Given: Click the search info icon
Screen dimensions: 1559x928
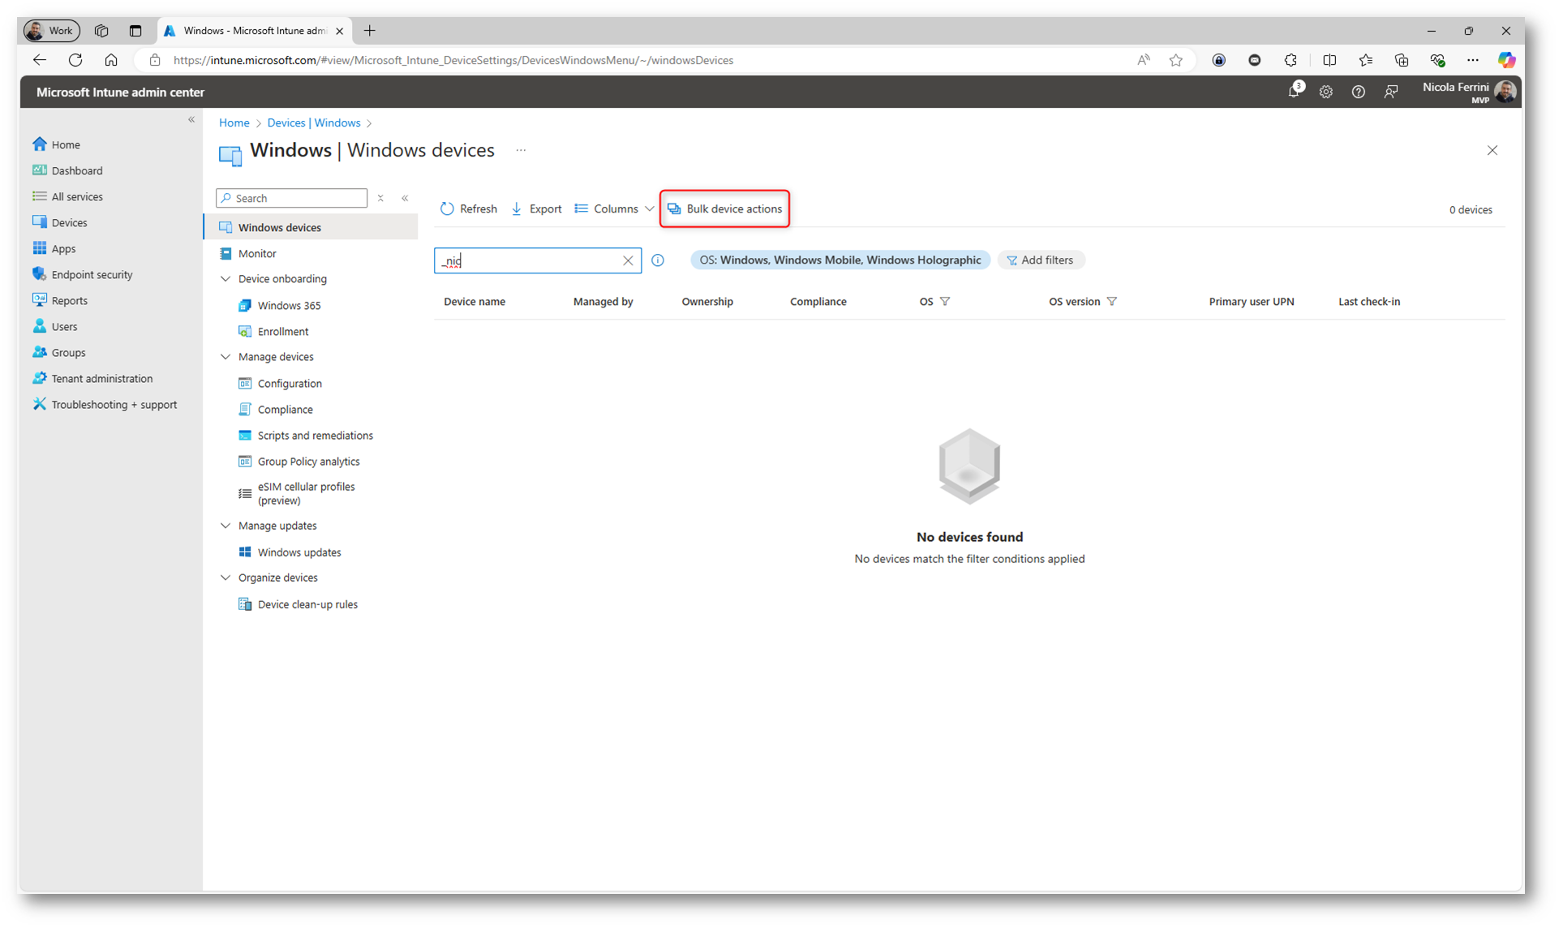Looking at the screenshot, I should pos(658,260).
